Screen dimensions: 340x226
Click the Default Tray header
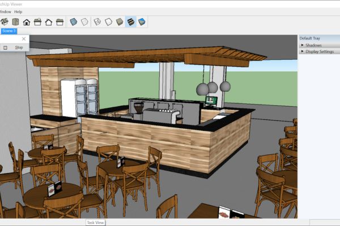click(x=320, y=38)
